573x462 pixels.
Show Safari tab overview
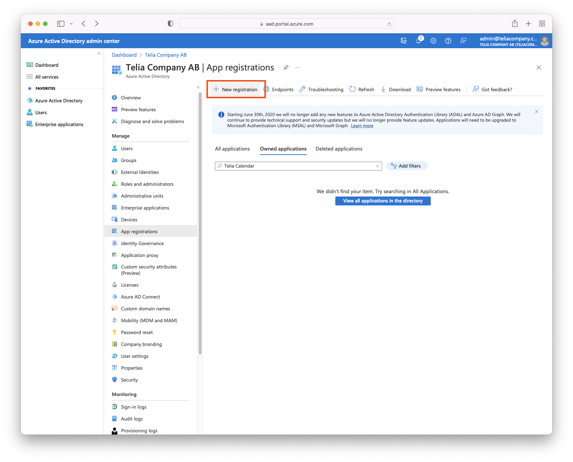(x=542, y=24)
